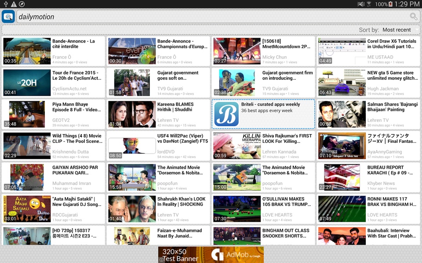
Task: Open link "Briteli - curated apps weekly"
Action: coord(270,104)
